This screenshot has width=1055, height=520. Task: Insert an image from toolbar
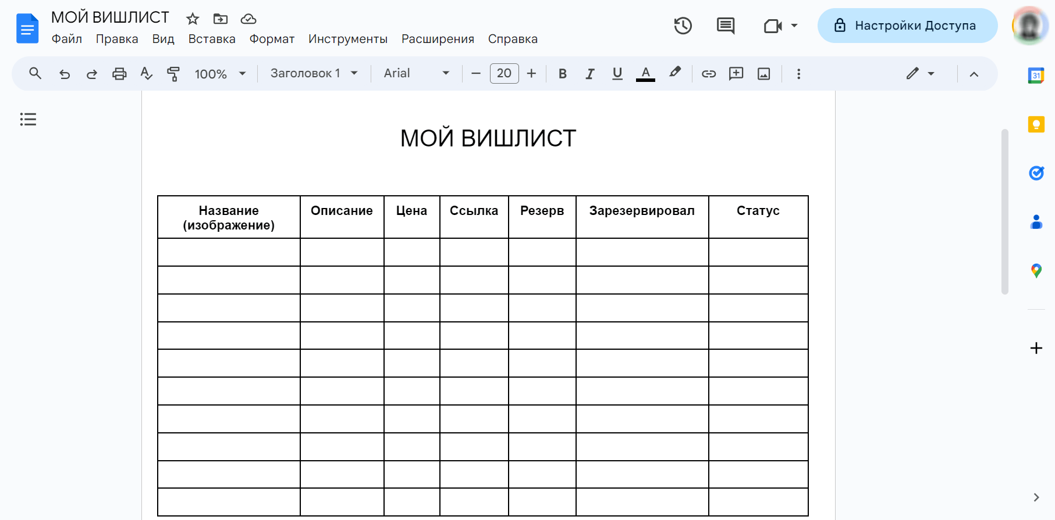pos(764,74)
